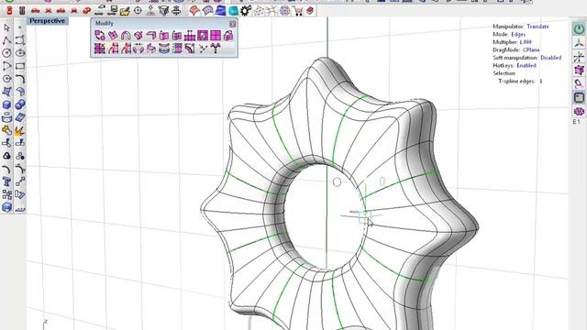This screenshot has height=330, width=587.
Task: Click the target crosshair icon in top toolbar
Action: pos(138,10)
